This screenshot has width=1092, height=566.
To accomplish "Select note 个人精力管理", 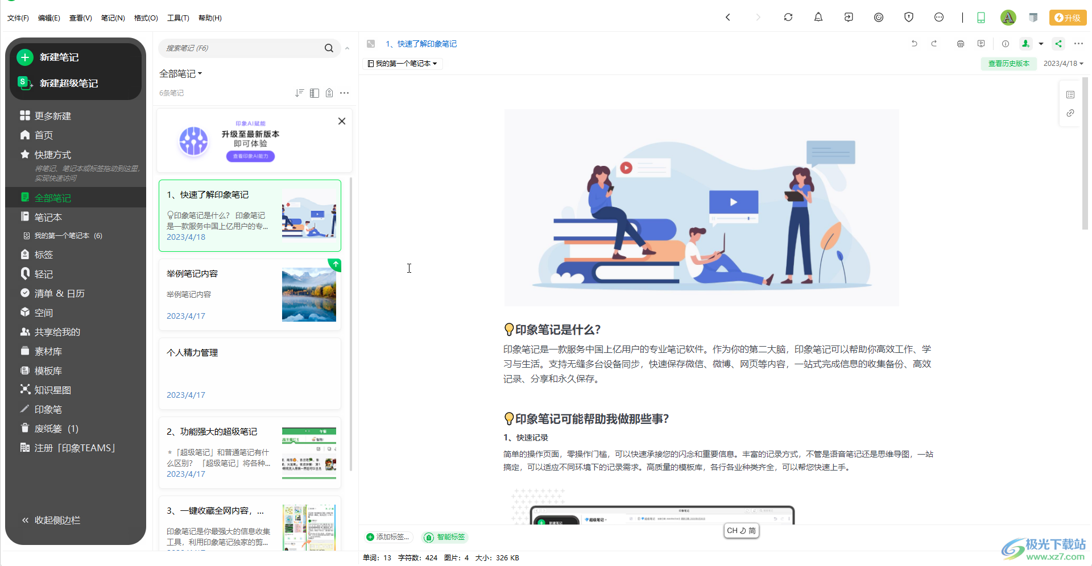I will 250,373.
